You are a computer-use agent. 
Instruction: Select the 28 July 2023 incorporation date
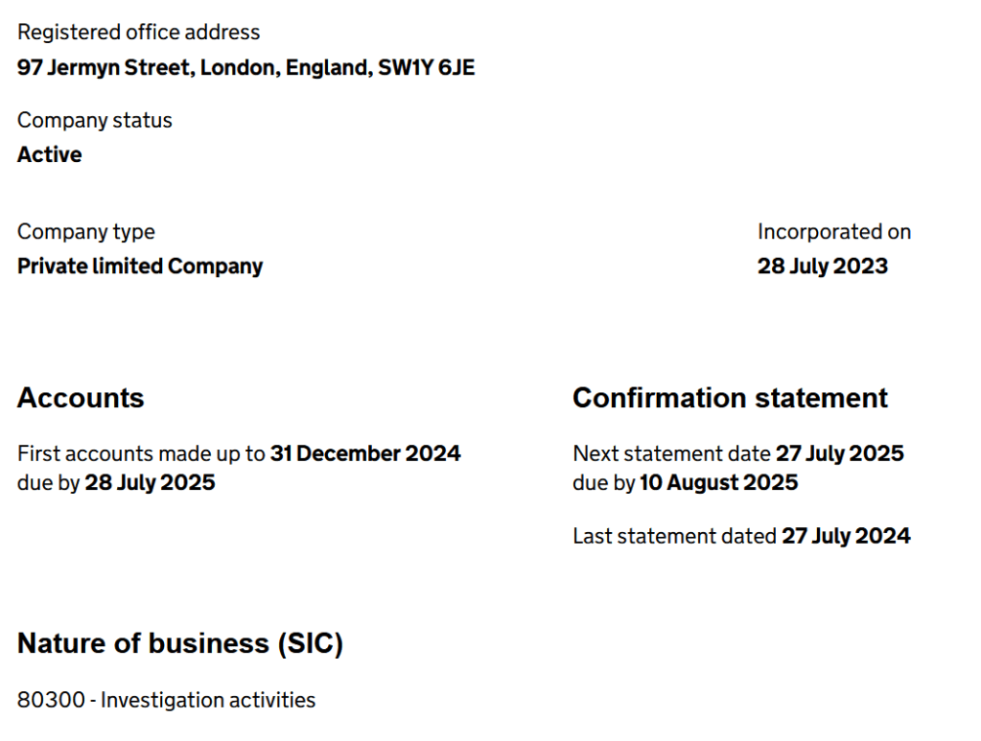(x=822, y=266)
